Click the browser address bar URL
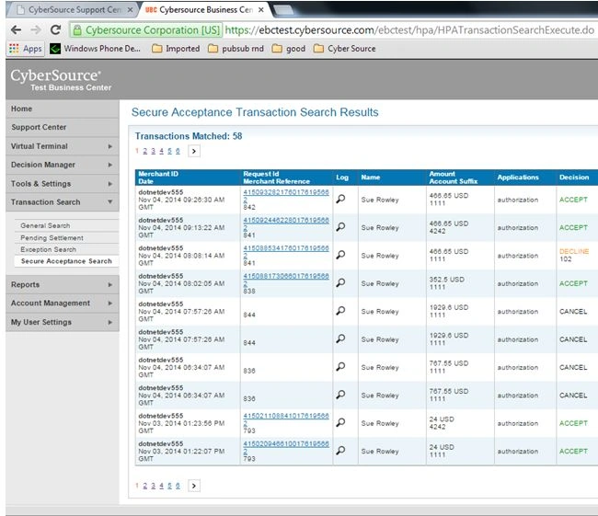The image size is (598, 516). [408, 30]
